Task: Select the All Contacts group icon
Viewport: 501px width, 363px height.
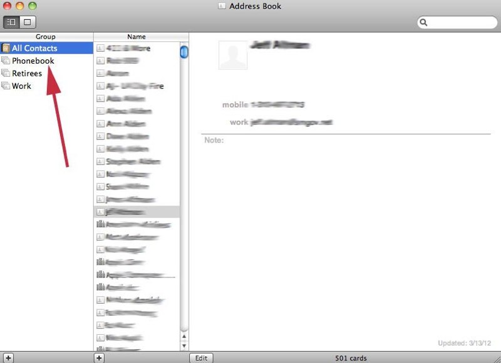Action: coord(6,48)
